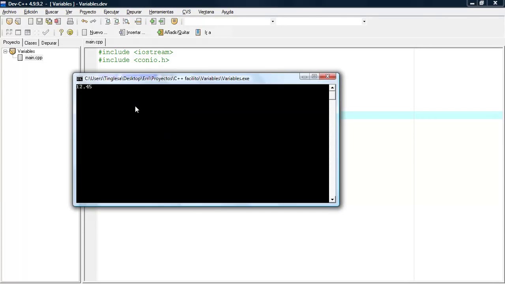The height and width of the screenshot is (284, 505).
Task: Open the CVS menu
Action: (x=187, y=12)
